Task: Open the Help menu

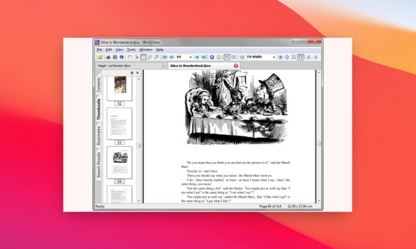Action: 159,50
